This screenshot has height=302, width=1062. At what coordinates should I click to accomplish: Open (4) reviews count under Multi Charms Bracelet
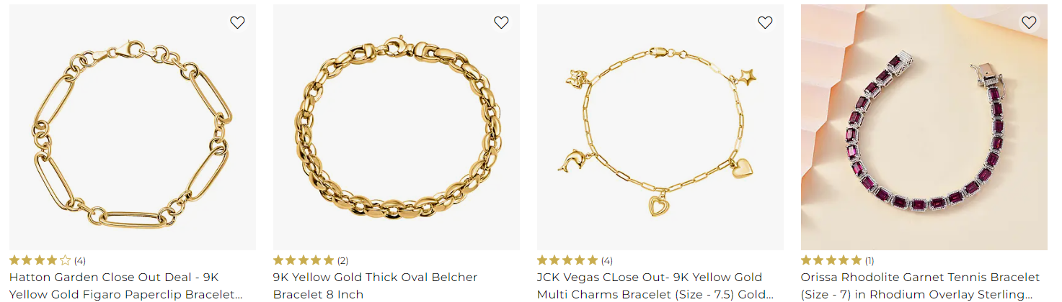click(607, 260)
